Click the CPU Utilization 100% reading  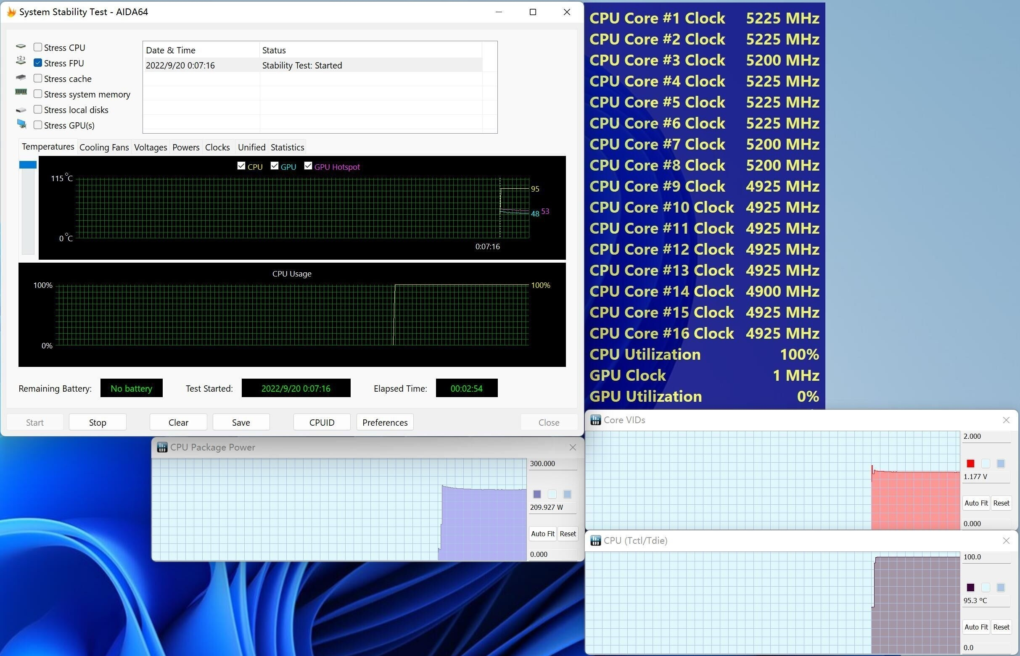704,354
